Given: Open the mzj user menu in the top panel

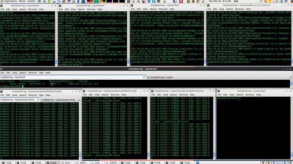Looking at the screenshot, I should pyautogui.click(x=236, y=1).
